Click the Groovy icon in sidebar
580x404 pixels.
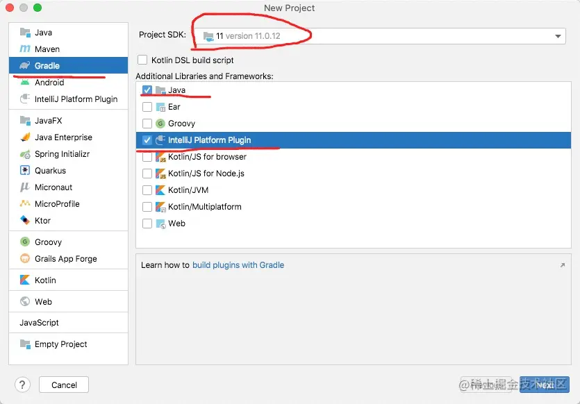(x=25, y=242)
